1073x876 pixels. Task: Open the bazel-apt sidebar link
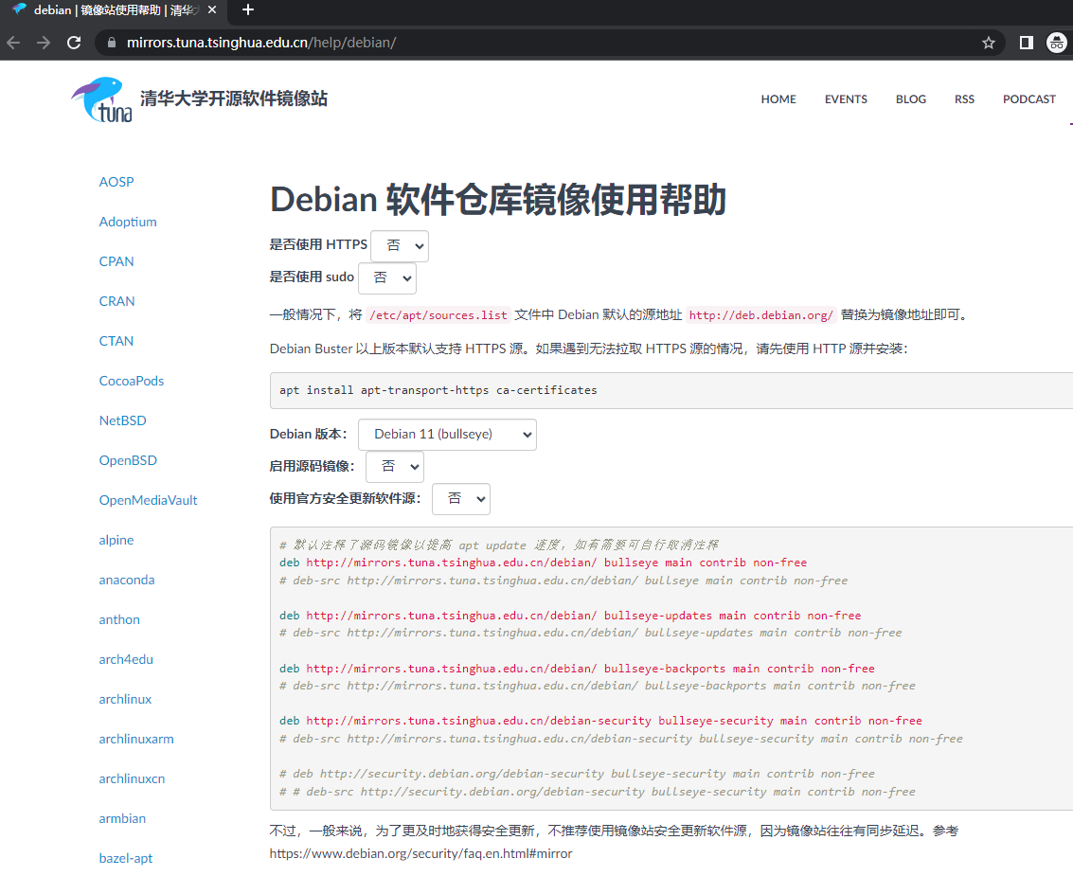pyautogui.click(x=126, y=858)
